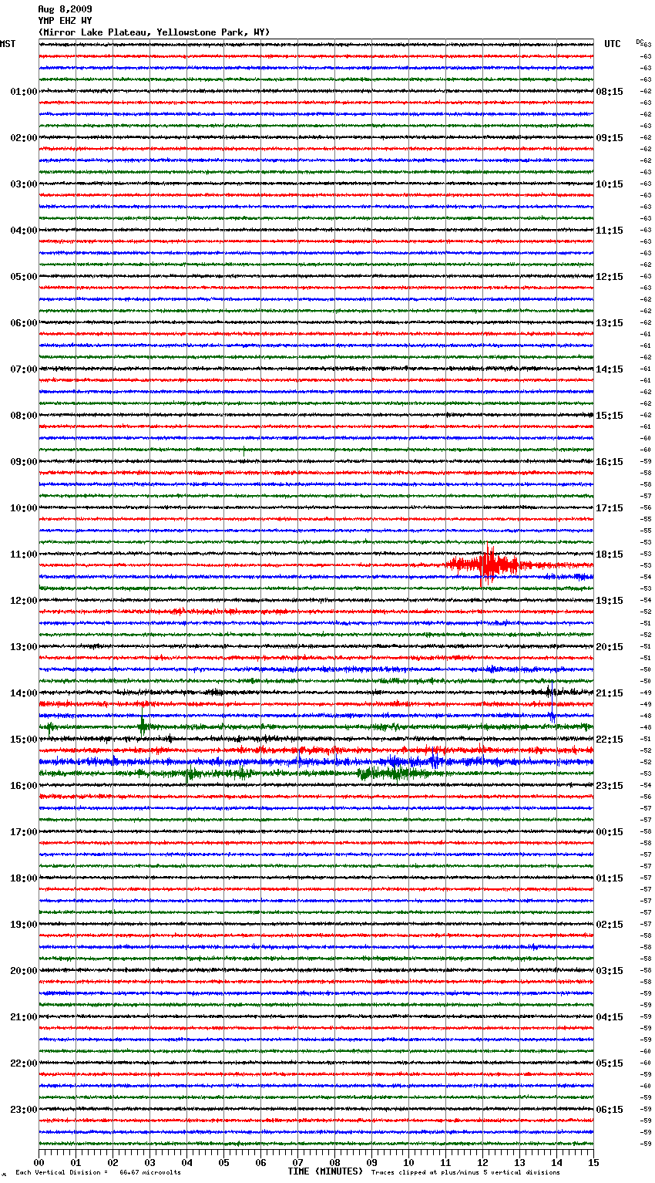Click the date label "Aug 8,2009"
The height and width of the screenshot is (1183, 655).
(65, 9)
